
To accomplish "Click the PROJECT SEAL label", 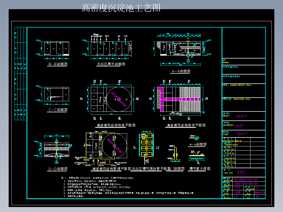I will coord(240,85).
